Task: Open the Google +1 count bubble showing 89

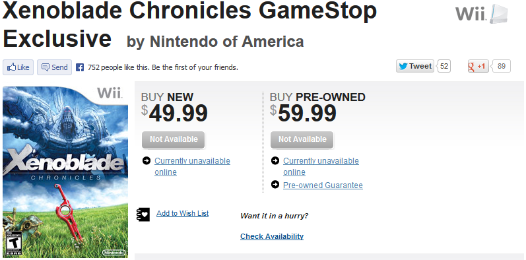Action: 501,66
